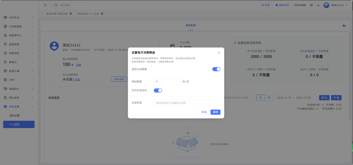Click the user avatar icon in header
Image resolution: width=353 pixels, height=165 pixels.
tap(326, 5)
